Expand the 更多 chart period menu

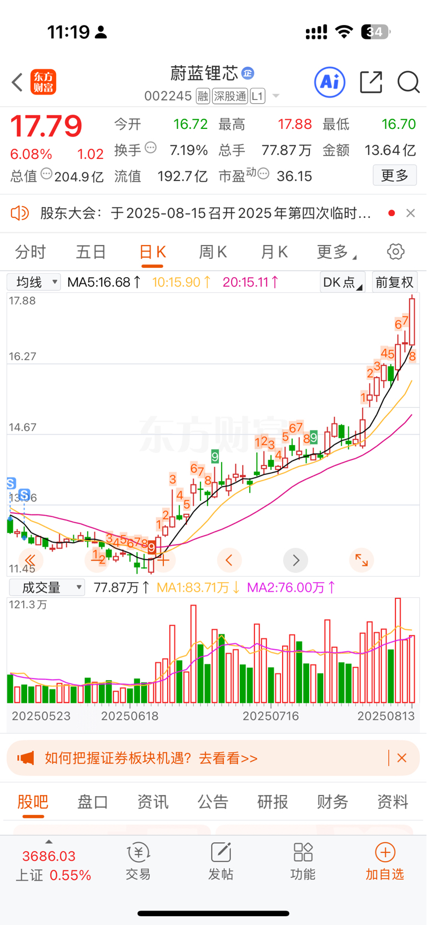pos(336,252)
